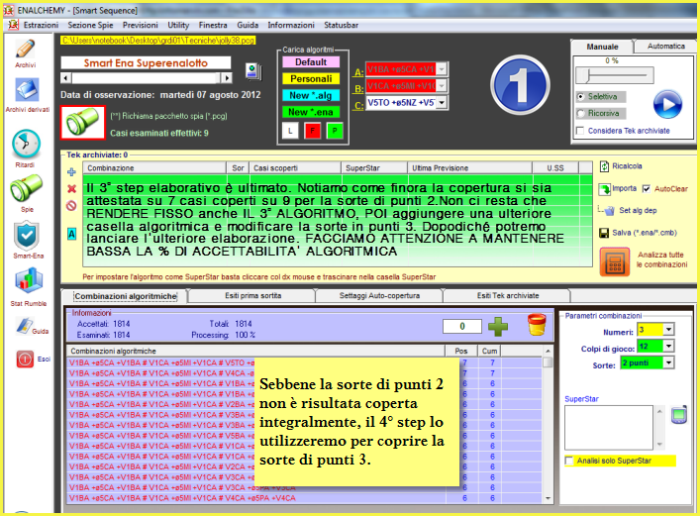
Task: Click the C: algorithm label link
Action: click(x=359, y=106)
